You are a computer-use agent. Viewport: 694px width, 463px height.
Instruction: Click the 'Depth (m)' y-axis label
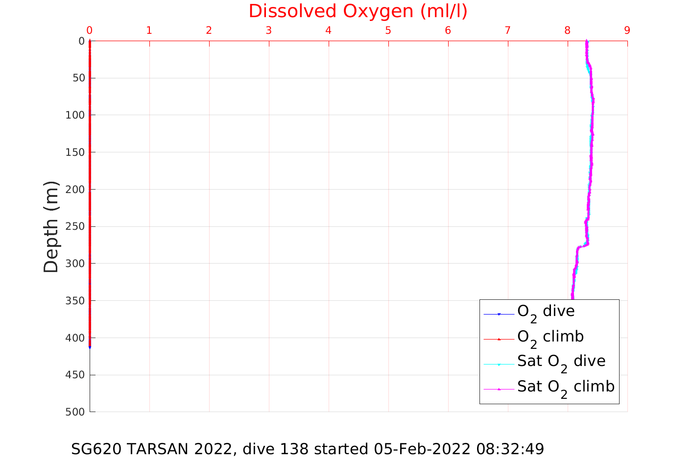51,226
